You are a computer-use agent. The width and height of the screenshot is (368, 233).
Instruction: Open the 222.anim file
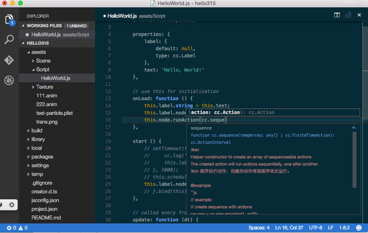click(46, 104)
